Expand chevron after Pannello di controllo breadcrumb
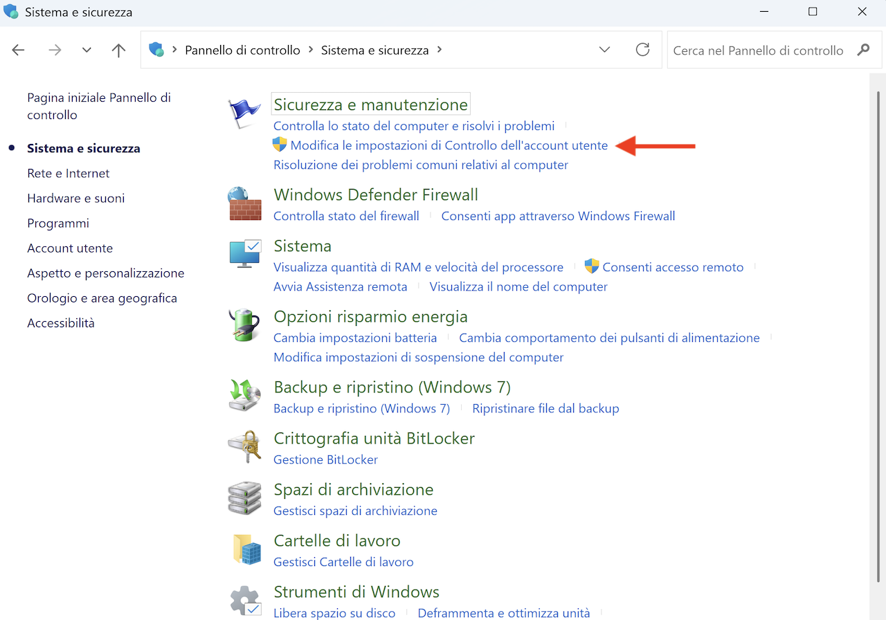This screenshot has height=620, width=886. click(311, 50)
